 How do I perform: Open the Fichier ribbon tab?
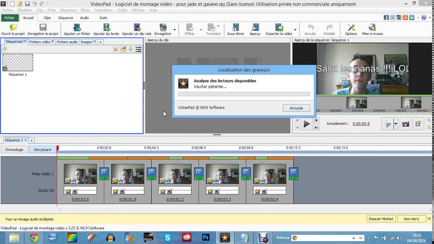tap(9, 18)
